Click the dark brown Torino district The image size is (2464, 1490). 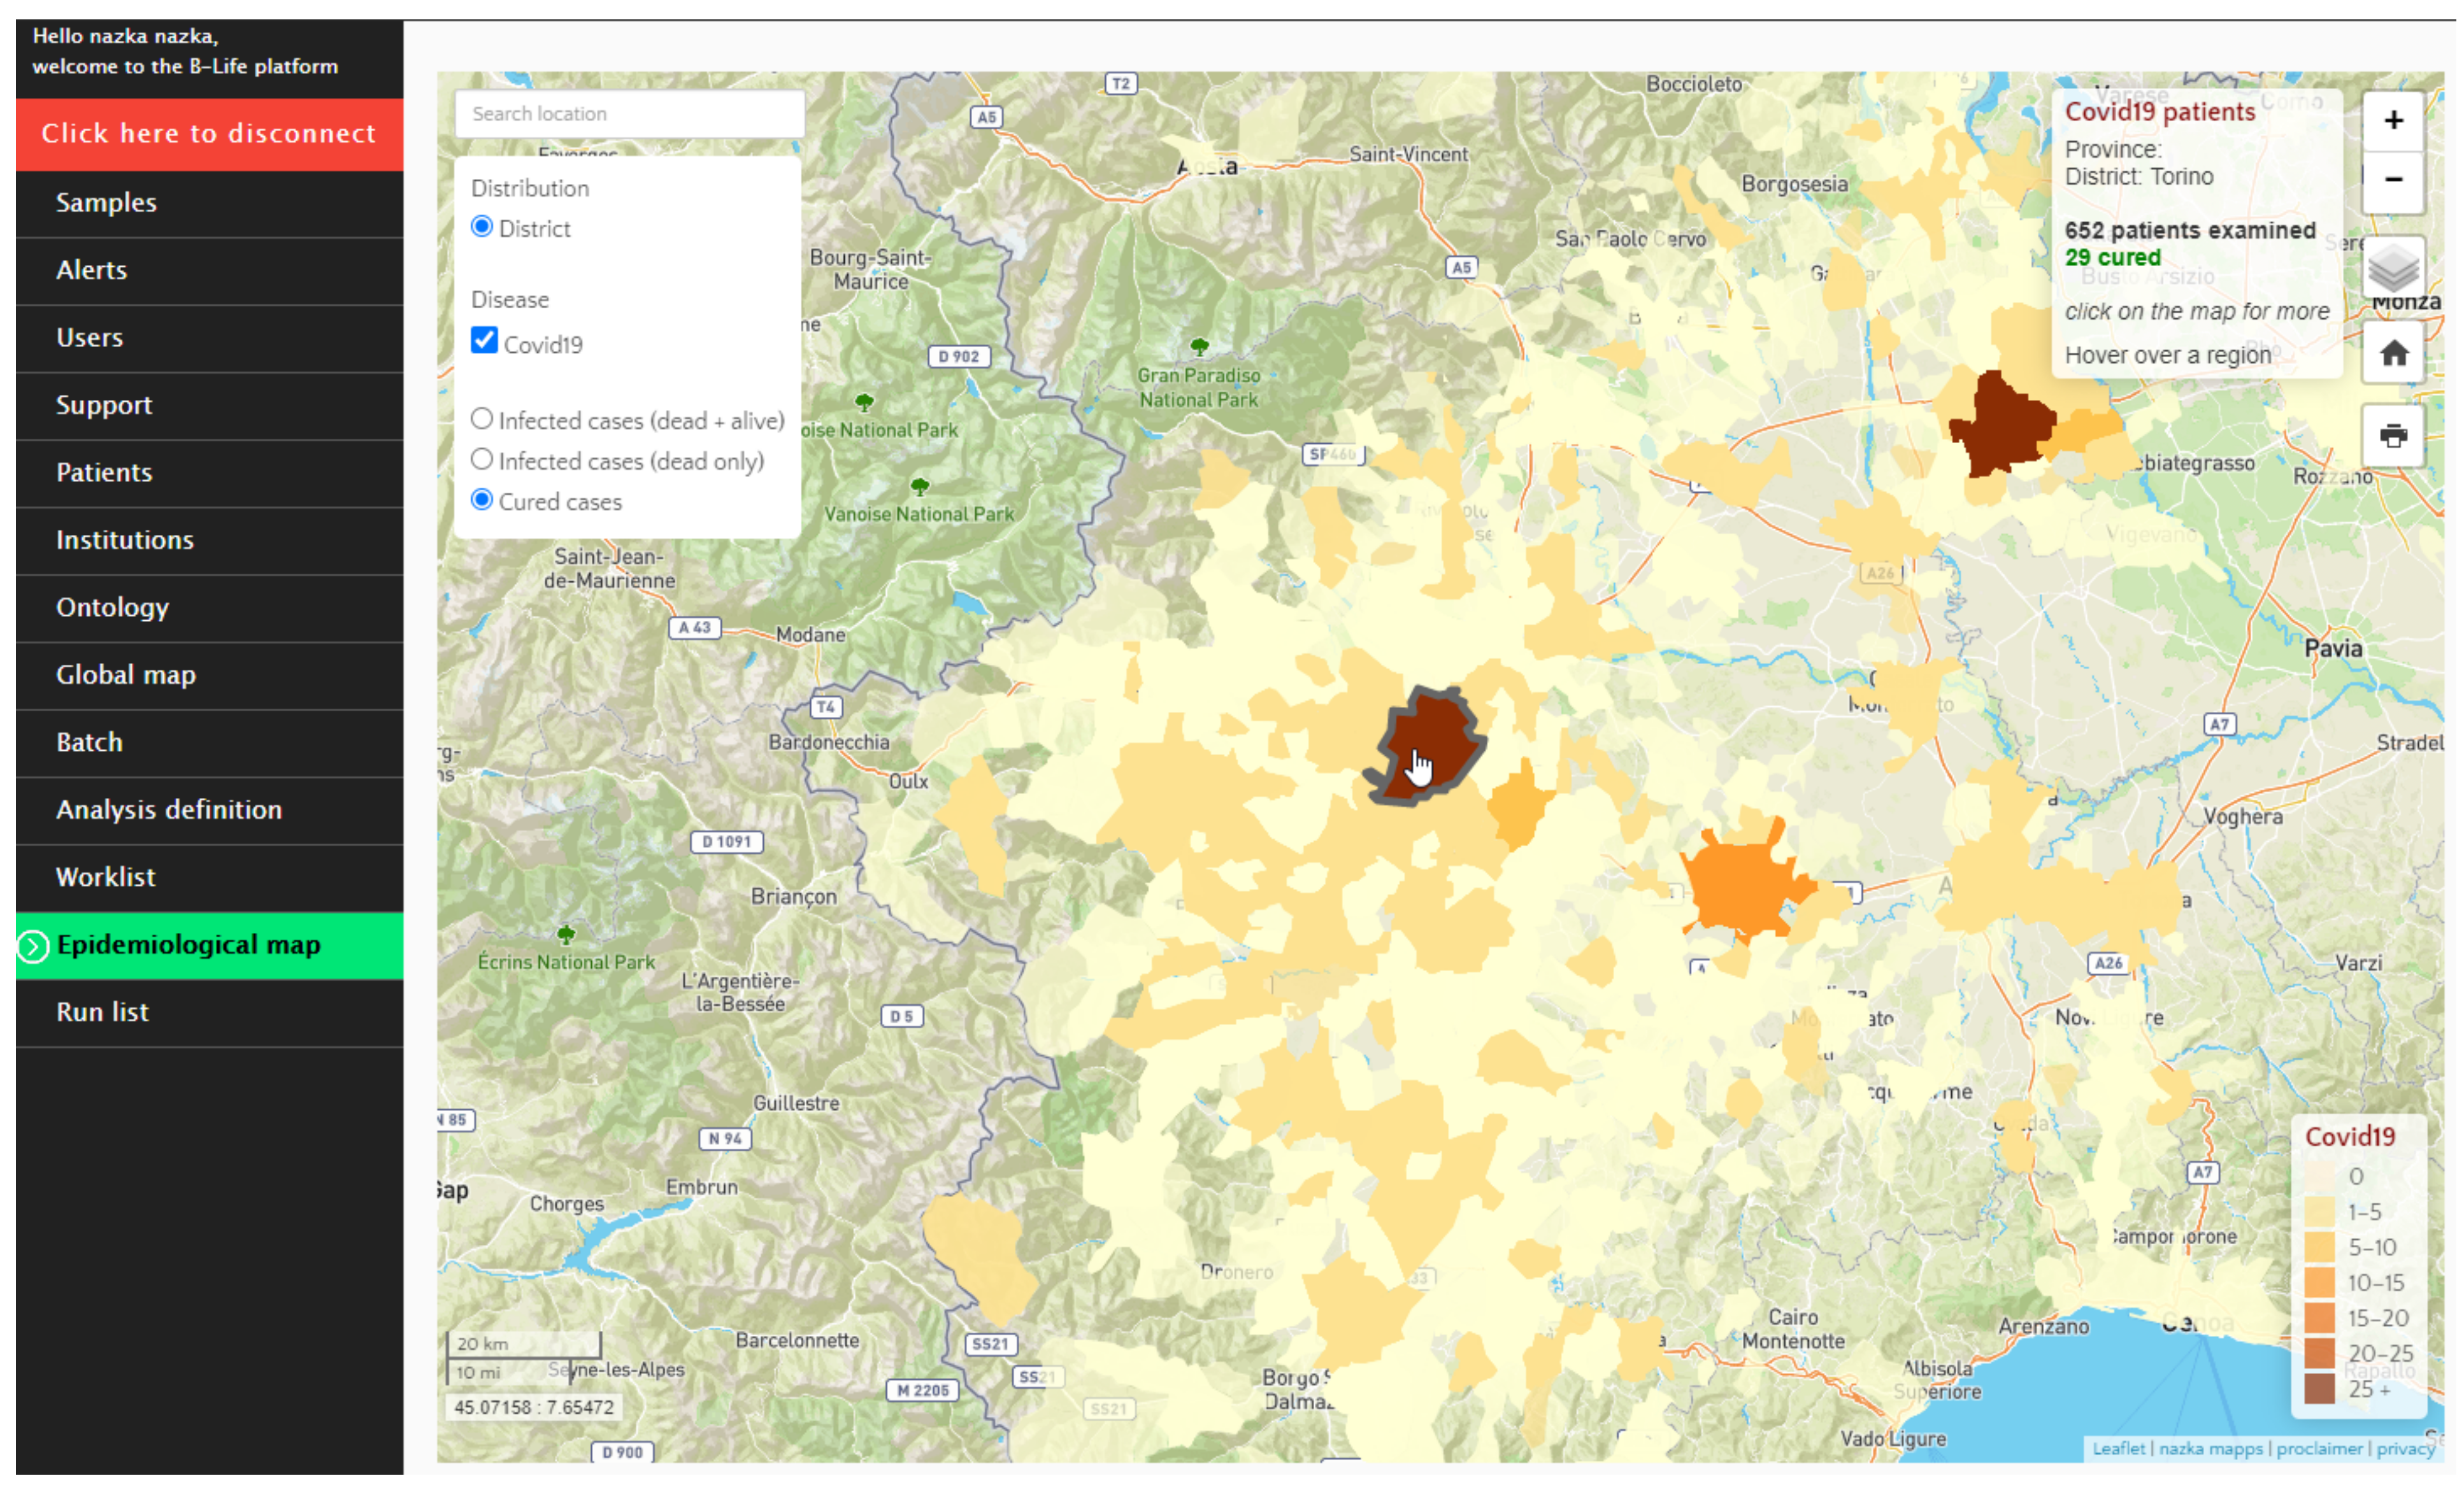(x=1436, y=730)
